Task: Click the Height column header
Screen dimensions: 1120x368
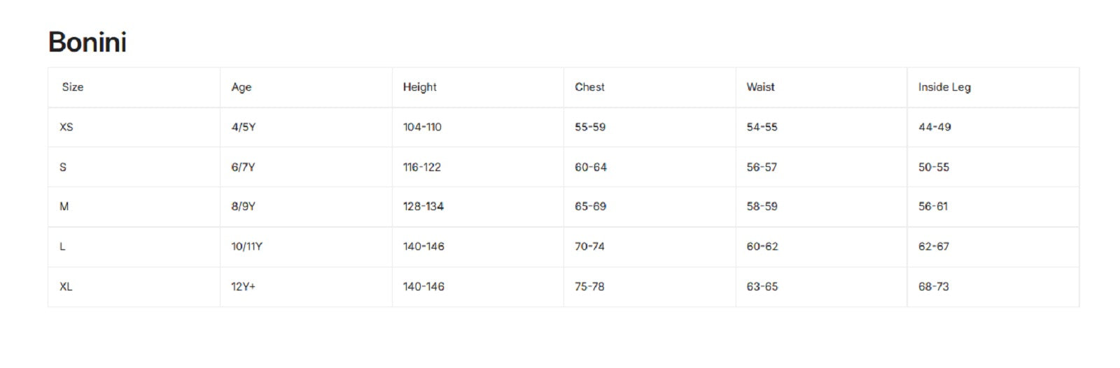Action: pos(420,87)
